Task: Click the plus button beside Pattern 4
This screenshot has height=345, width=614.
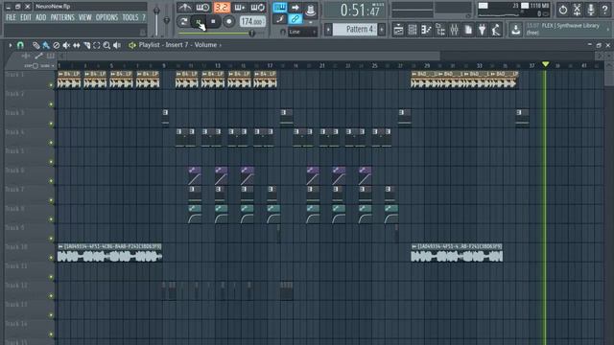Action: pos(382,30)
